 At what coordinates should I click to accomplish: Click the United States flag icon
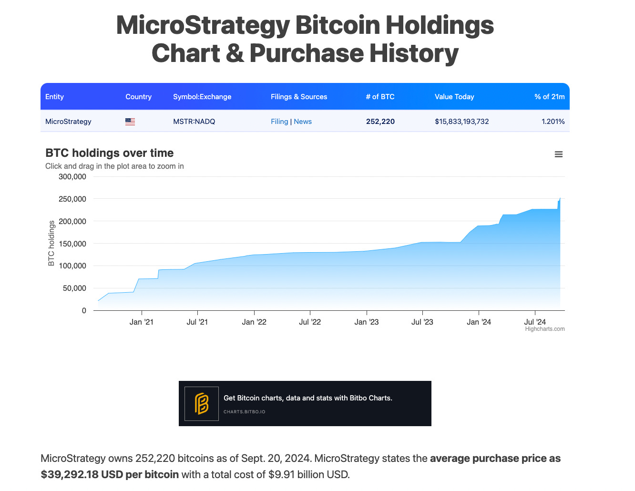click(130, 122)
